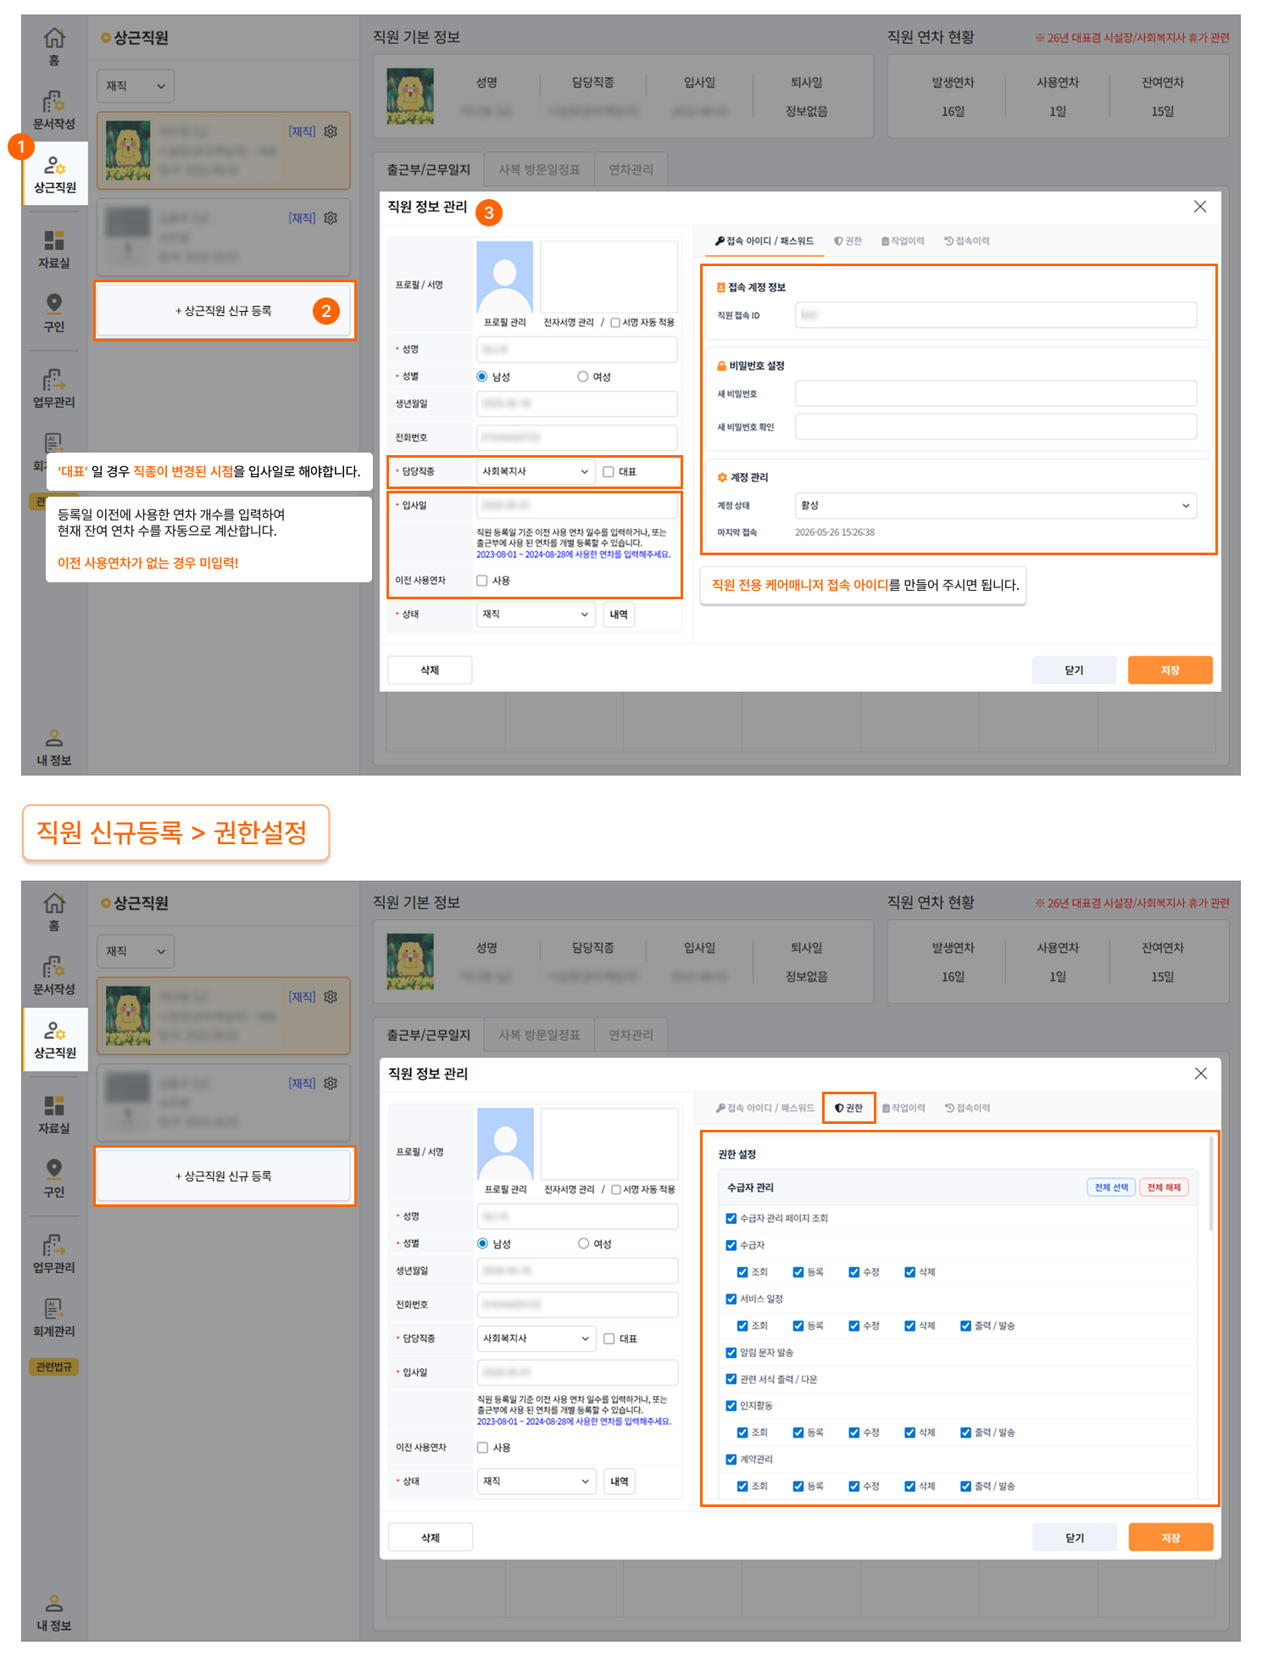The height and width of the screenshot is (1657, 1262).
Task: Switch to 권한 tab in upper dialog
Action: (848, 241)
